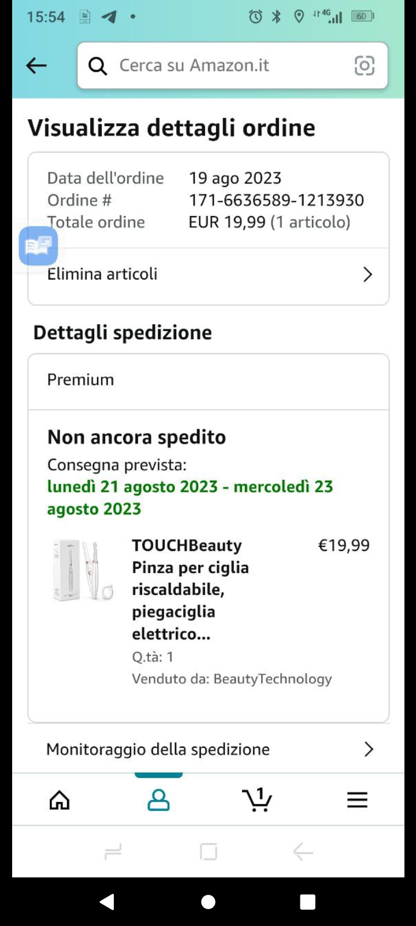The height and width of the screenshot is (926, 416).
Task: Open Elimina articoli row
Action: pyautogui.click(x=209, y=274)
